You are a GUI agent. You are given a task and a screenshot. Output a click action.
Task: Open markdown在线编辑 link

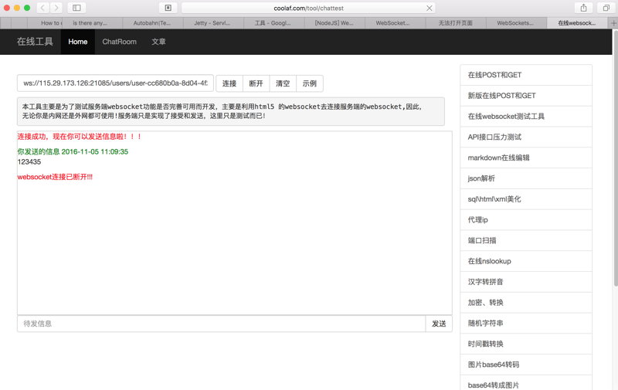[526, 158]
